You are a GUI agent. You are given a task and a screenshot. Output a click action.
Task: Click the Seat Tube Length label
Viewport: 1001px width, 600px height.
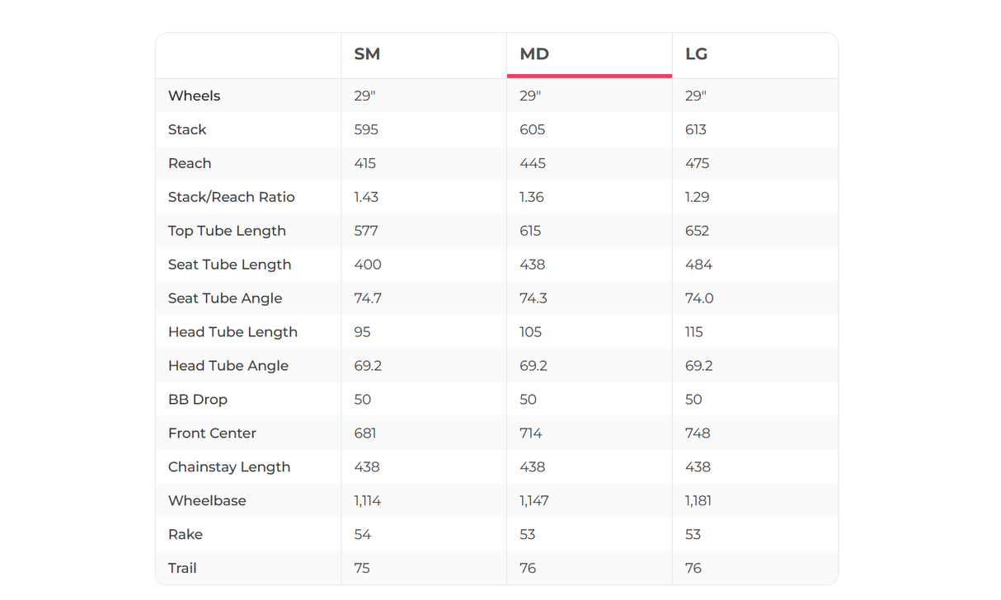point(229,265)
